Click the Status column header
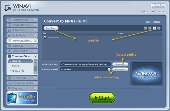This screenshot has height=111, width=170. click(139, 34)
